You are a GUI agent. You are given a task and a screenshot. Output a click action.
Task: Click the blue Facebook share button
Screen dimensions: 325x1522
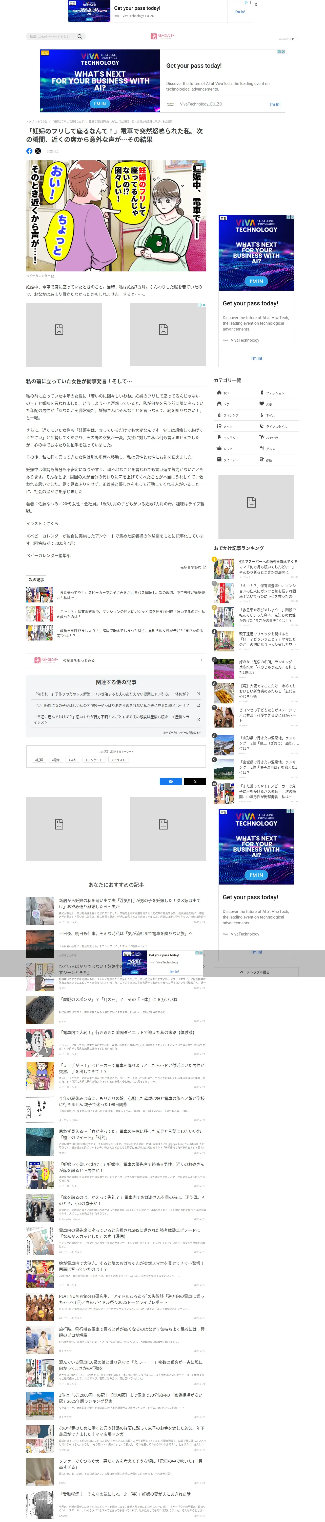[171, 782]
